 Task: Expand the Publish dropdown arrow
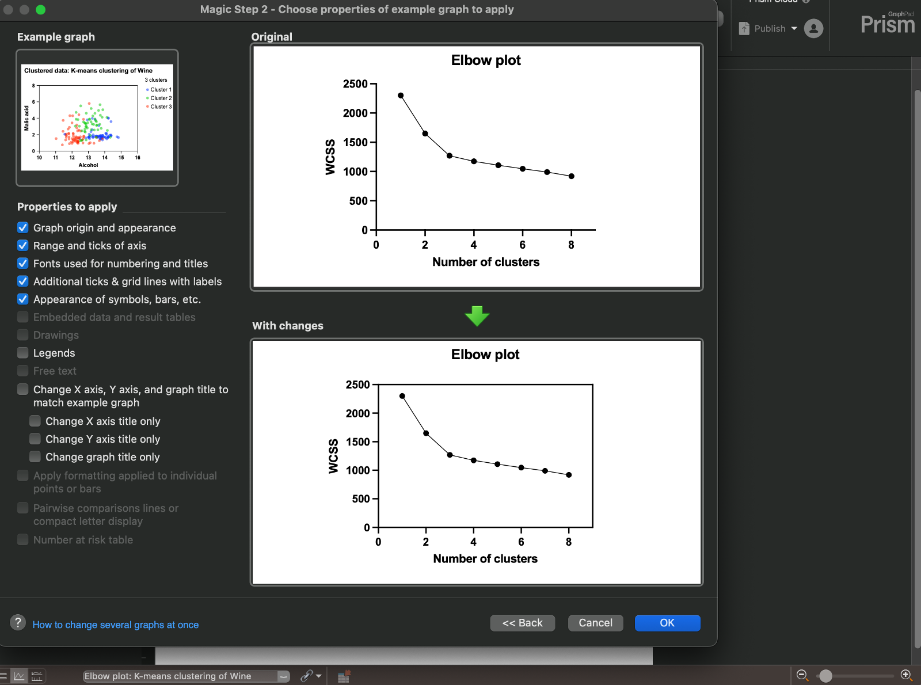pos(794,28)
